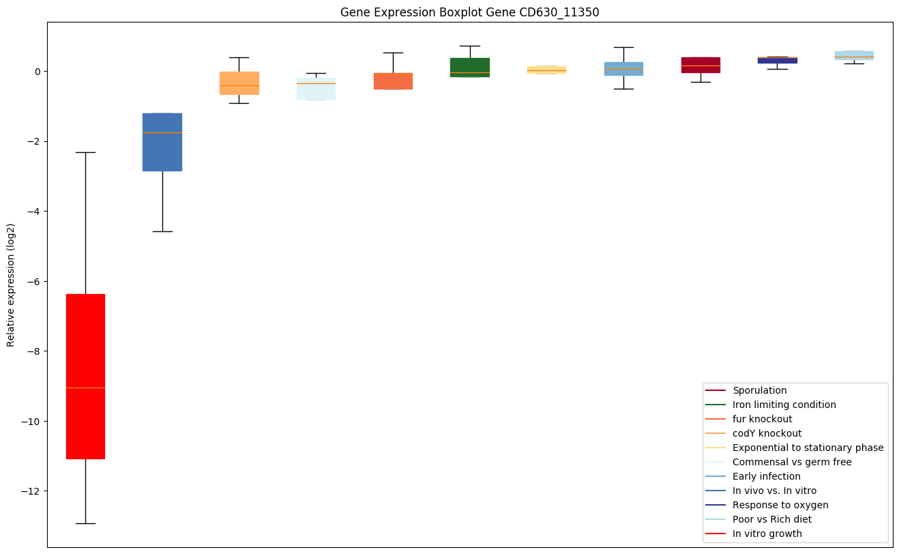Image resolution: width=899 pixels, height=554 pixels.
Task: Click the orange-red fur knockout box
Action: click(x=393, y=82)
